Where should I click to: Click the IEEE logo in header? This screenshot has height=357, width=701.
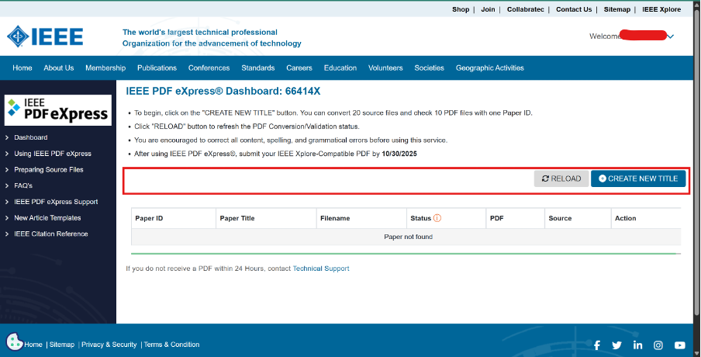tap(45, 36)
